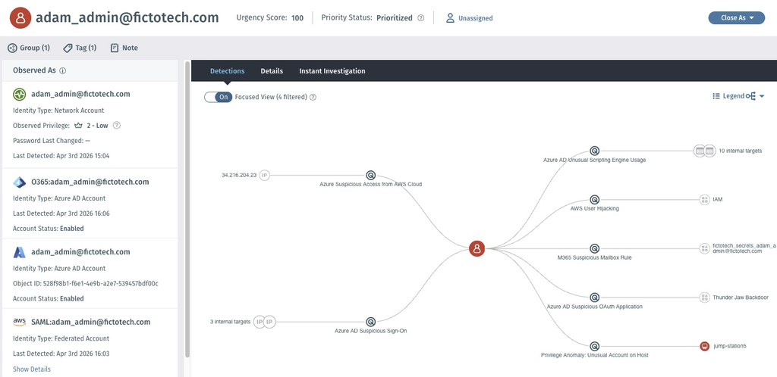Click the IP icon beside 34.216.204.23

tap(265, 175)
